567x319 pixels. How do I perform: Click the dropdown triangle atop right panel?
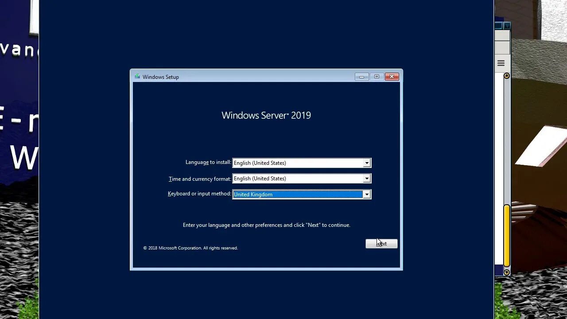pyautogui.click(x=507, y=26)
